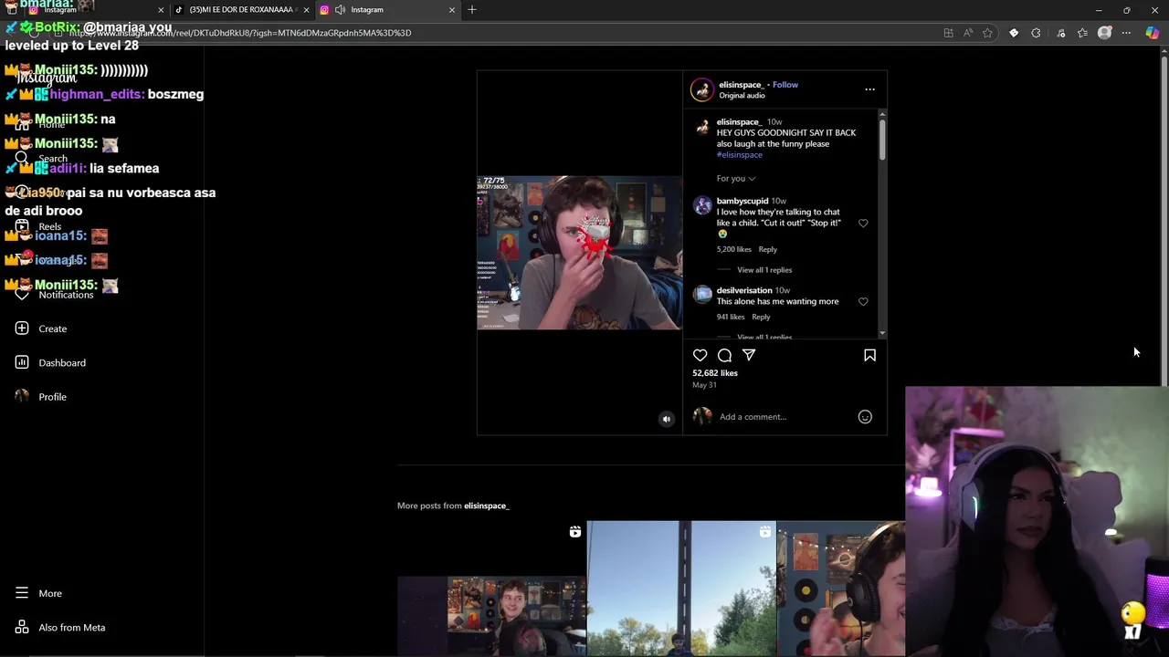Open browser Settings and more menu
1169x657 pixels.
pyautogui.click(x=1126, y=33)
